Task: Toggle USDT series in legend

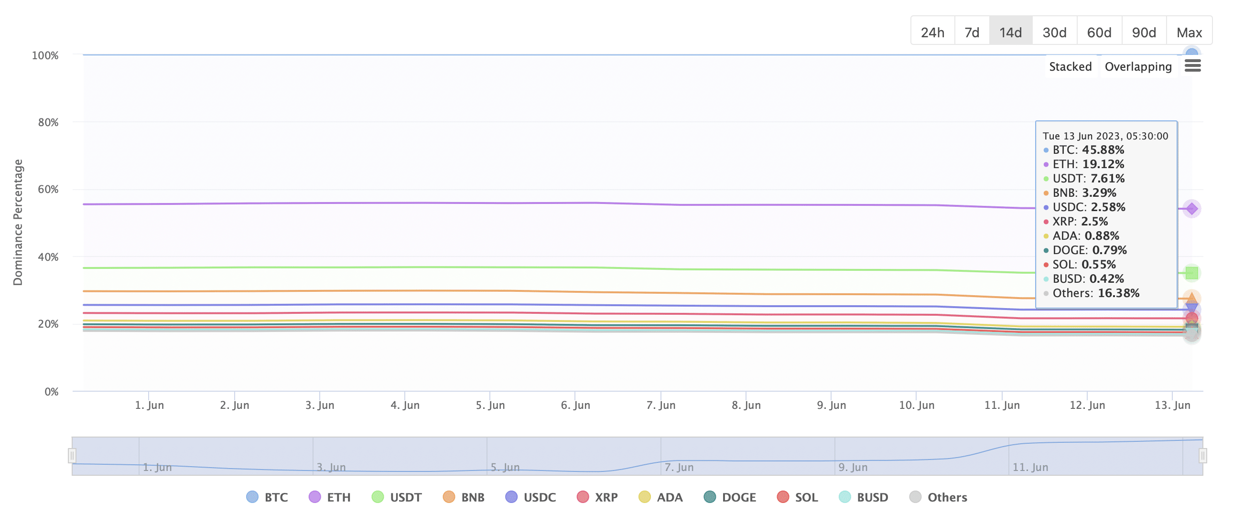Action: pos(397,497)
